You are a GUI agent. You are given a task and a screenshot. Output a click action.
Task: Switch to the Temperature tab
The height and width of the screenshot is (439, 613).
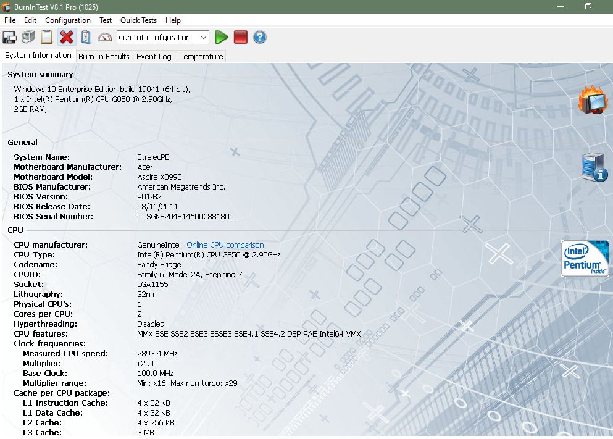[201, 56]
